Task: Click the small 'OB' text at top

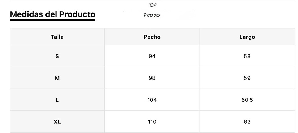Action: [x=153, y=5]
